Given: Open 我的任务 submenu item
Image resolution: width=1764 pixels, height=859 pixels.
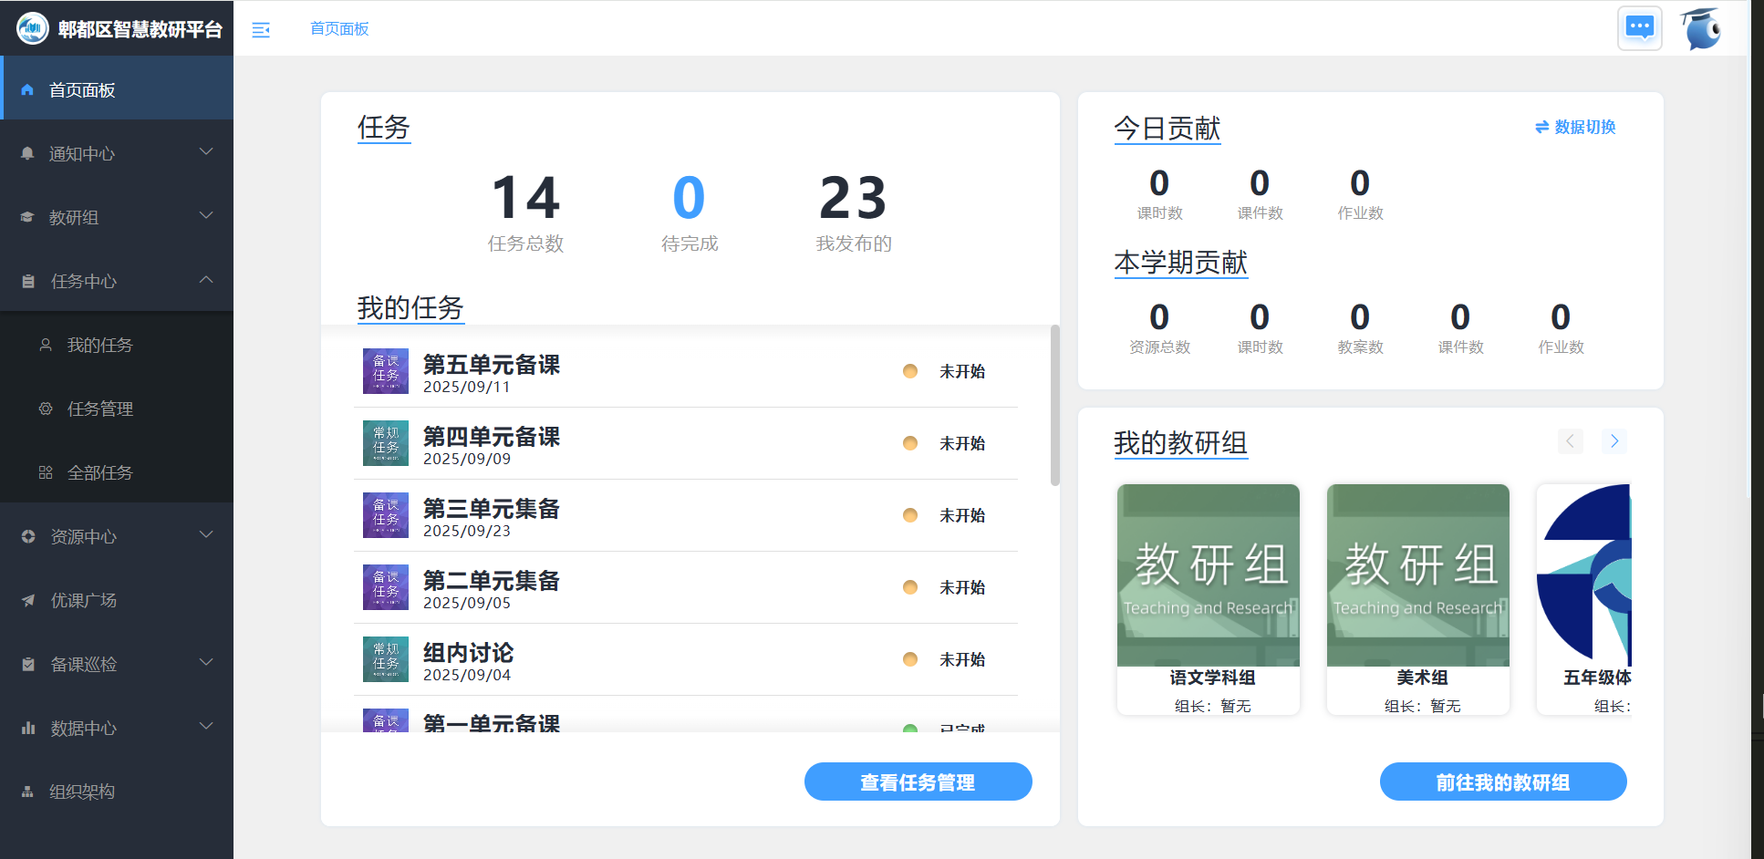Looking at the screenshot, I should point(100,345).
